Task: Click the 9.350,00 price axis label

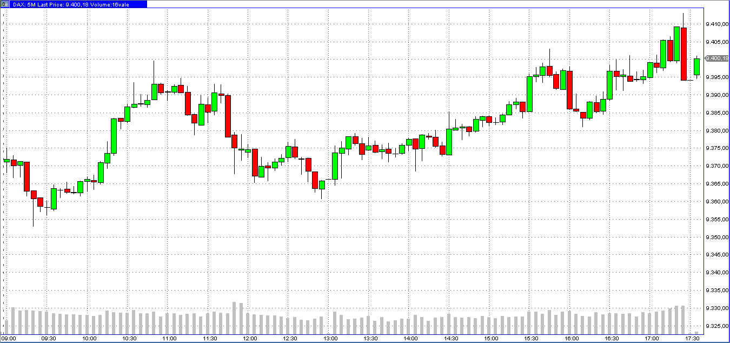Action: pos(716,238)
